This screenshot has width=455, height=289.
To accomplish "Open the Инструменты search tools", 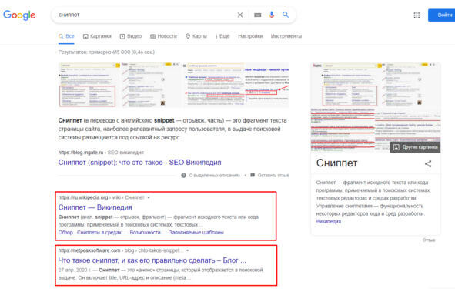I will coord(286,36).
